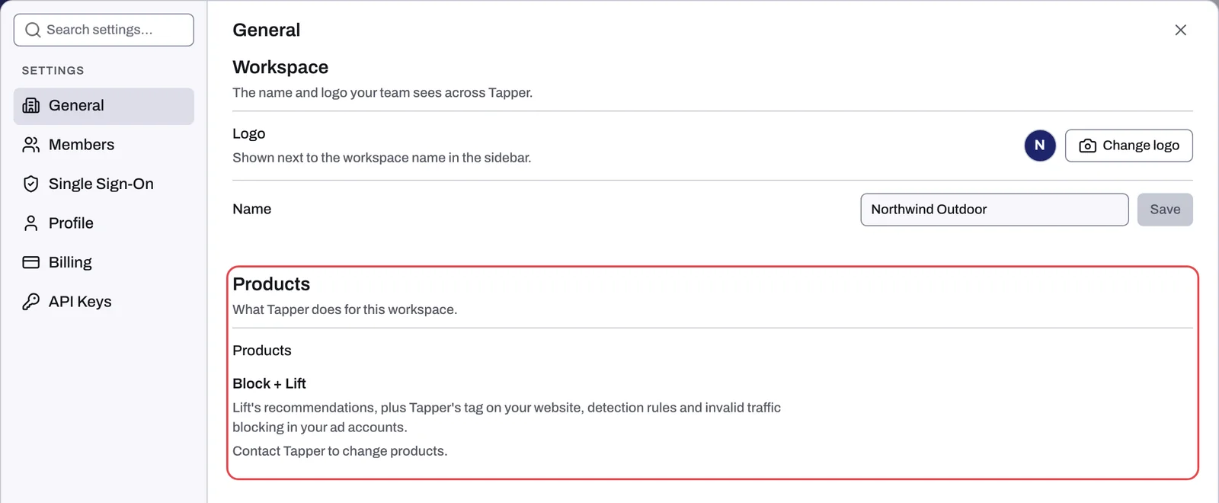Click the Save button beside the name field
This screenshot has width=1219, height=503.
click(1165, 210)
